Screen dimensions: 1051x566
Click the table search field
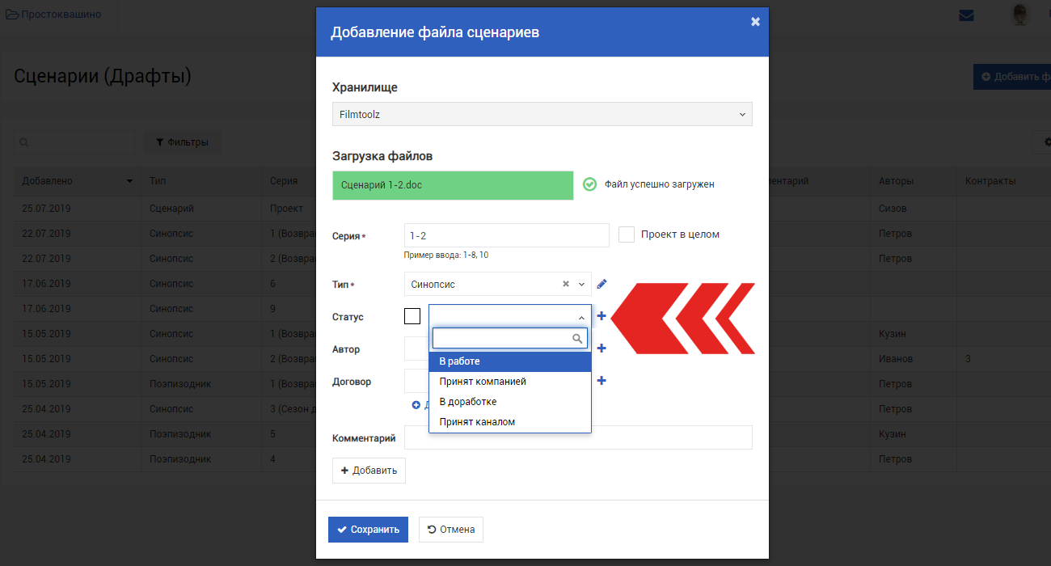[74, 142]
